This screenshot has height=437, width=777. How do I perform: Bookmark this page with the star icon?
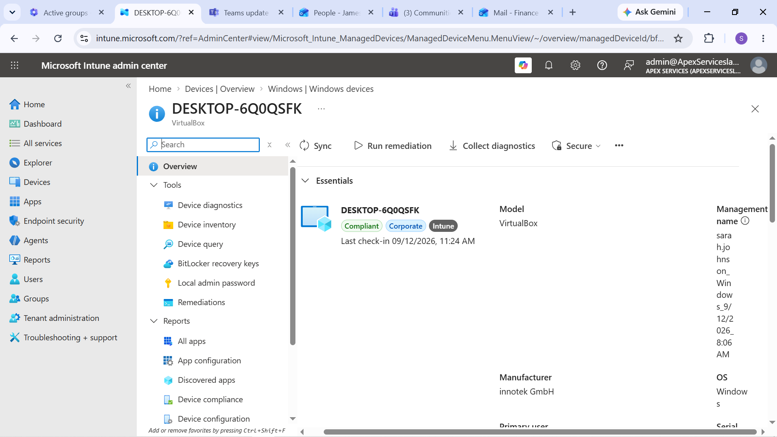pos(678,38)
